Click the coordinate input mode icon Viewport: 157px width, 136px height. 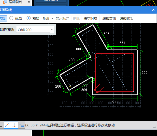pos(21,125)
